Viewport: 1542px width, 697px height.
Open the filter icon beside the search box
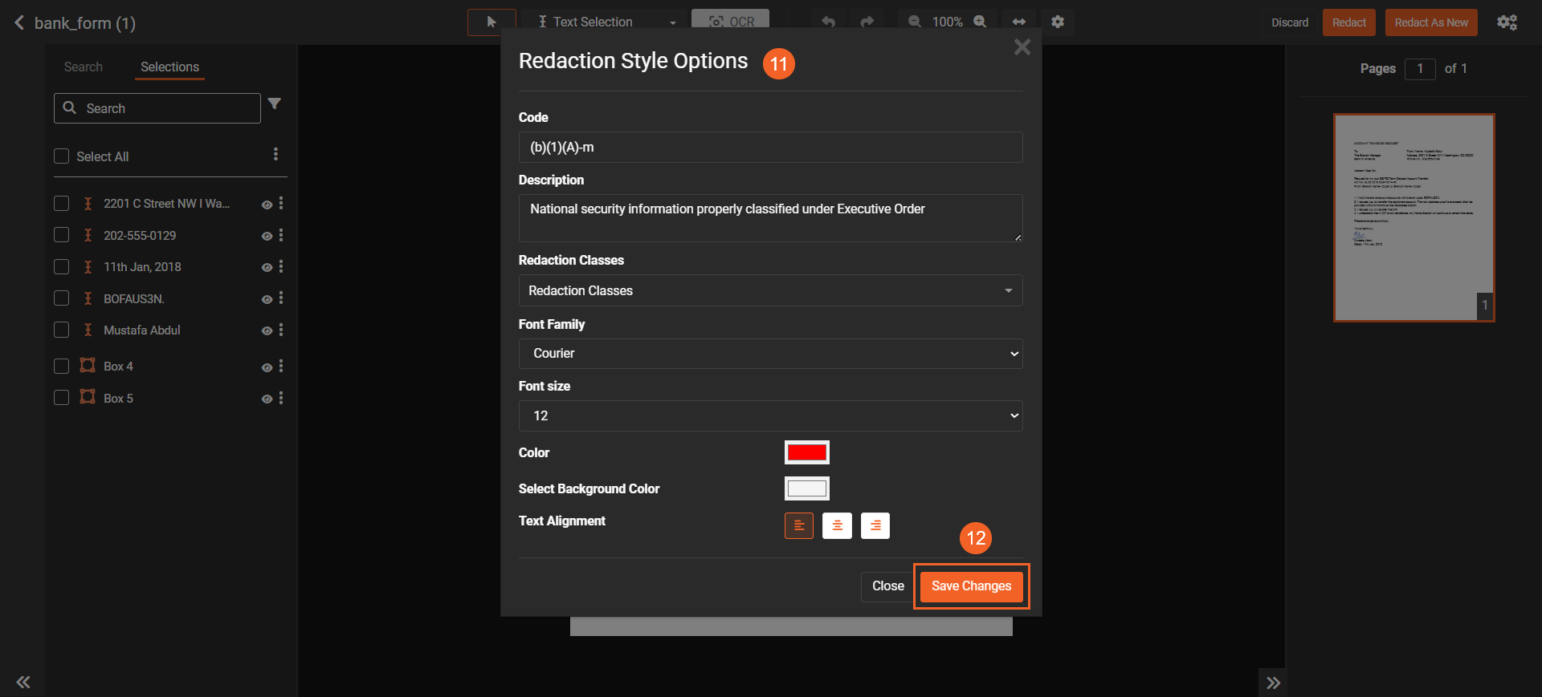tap(275, 104)
